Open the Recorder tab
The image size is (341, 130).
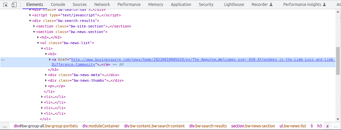[262, 5]
